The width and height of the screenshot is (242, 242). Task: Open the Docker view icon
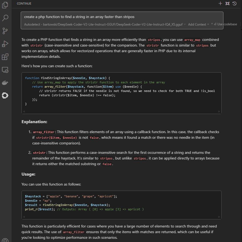(5, 83)
